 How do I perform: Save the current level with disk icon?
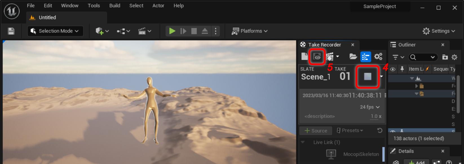coord(11,31)
